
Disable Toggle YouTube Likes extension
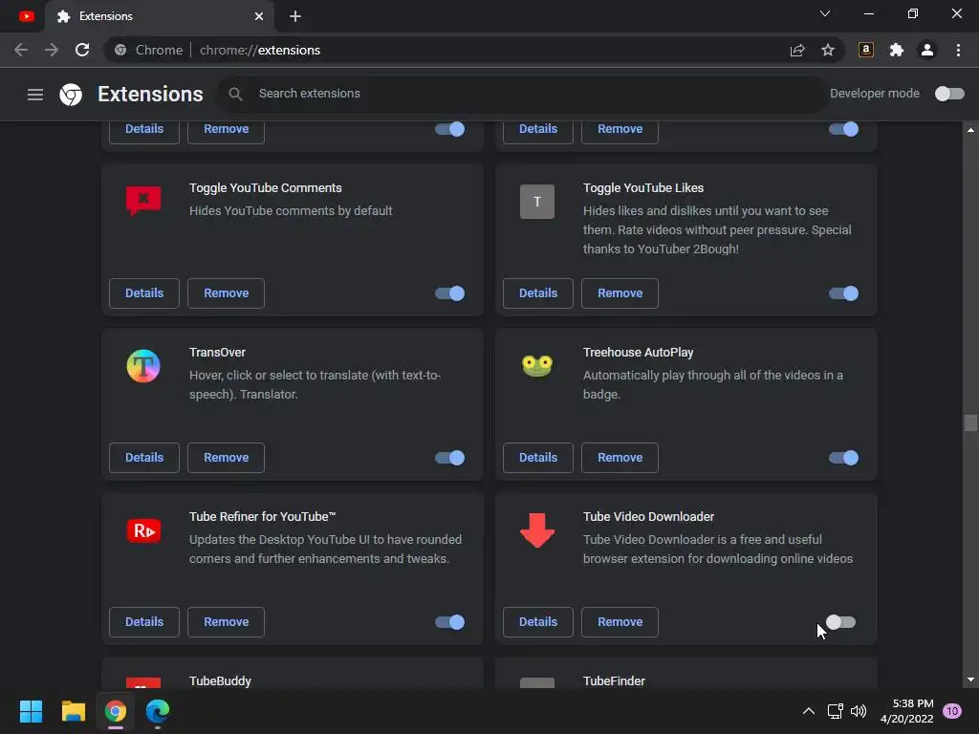pos(843,293)
